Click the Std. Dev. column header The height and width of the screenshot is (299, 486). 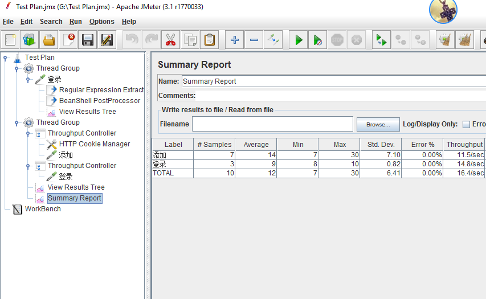(x=381, y=145)
